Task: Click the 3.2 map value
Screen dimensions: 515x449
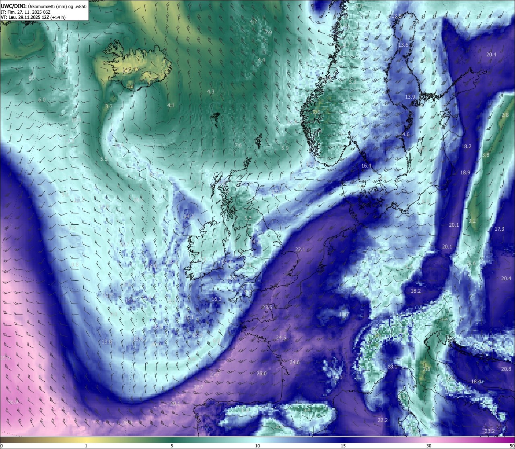Action: (472, 221)
